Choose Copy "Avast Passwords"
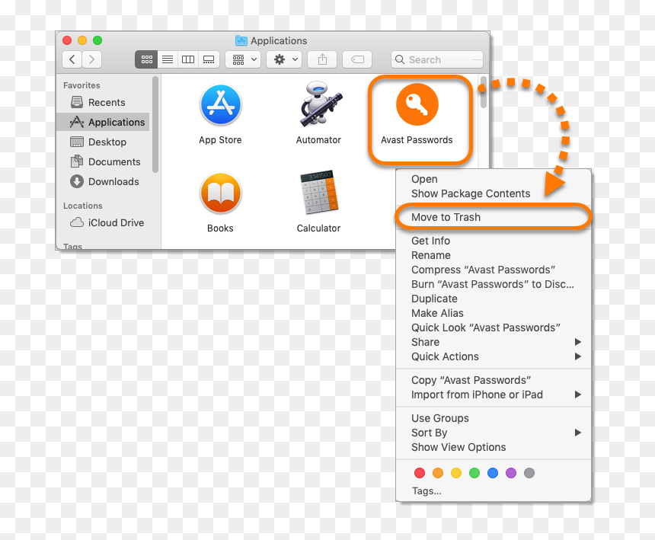 [494, 381]
